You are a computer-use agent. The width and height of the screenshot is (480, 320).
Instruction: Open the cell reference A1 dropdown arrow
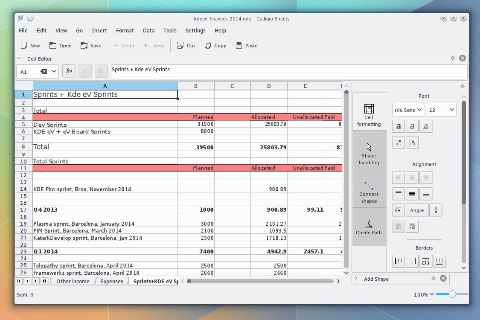pyautogui.click(x=54, y=71)
